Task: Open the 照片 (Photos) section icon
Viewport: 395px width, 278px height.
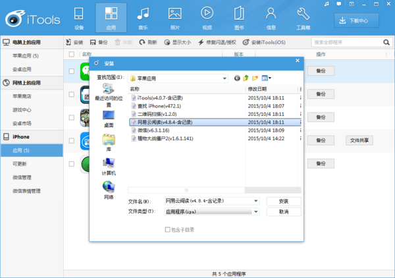Action: pos(174,17)
